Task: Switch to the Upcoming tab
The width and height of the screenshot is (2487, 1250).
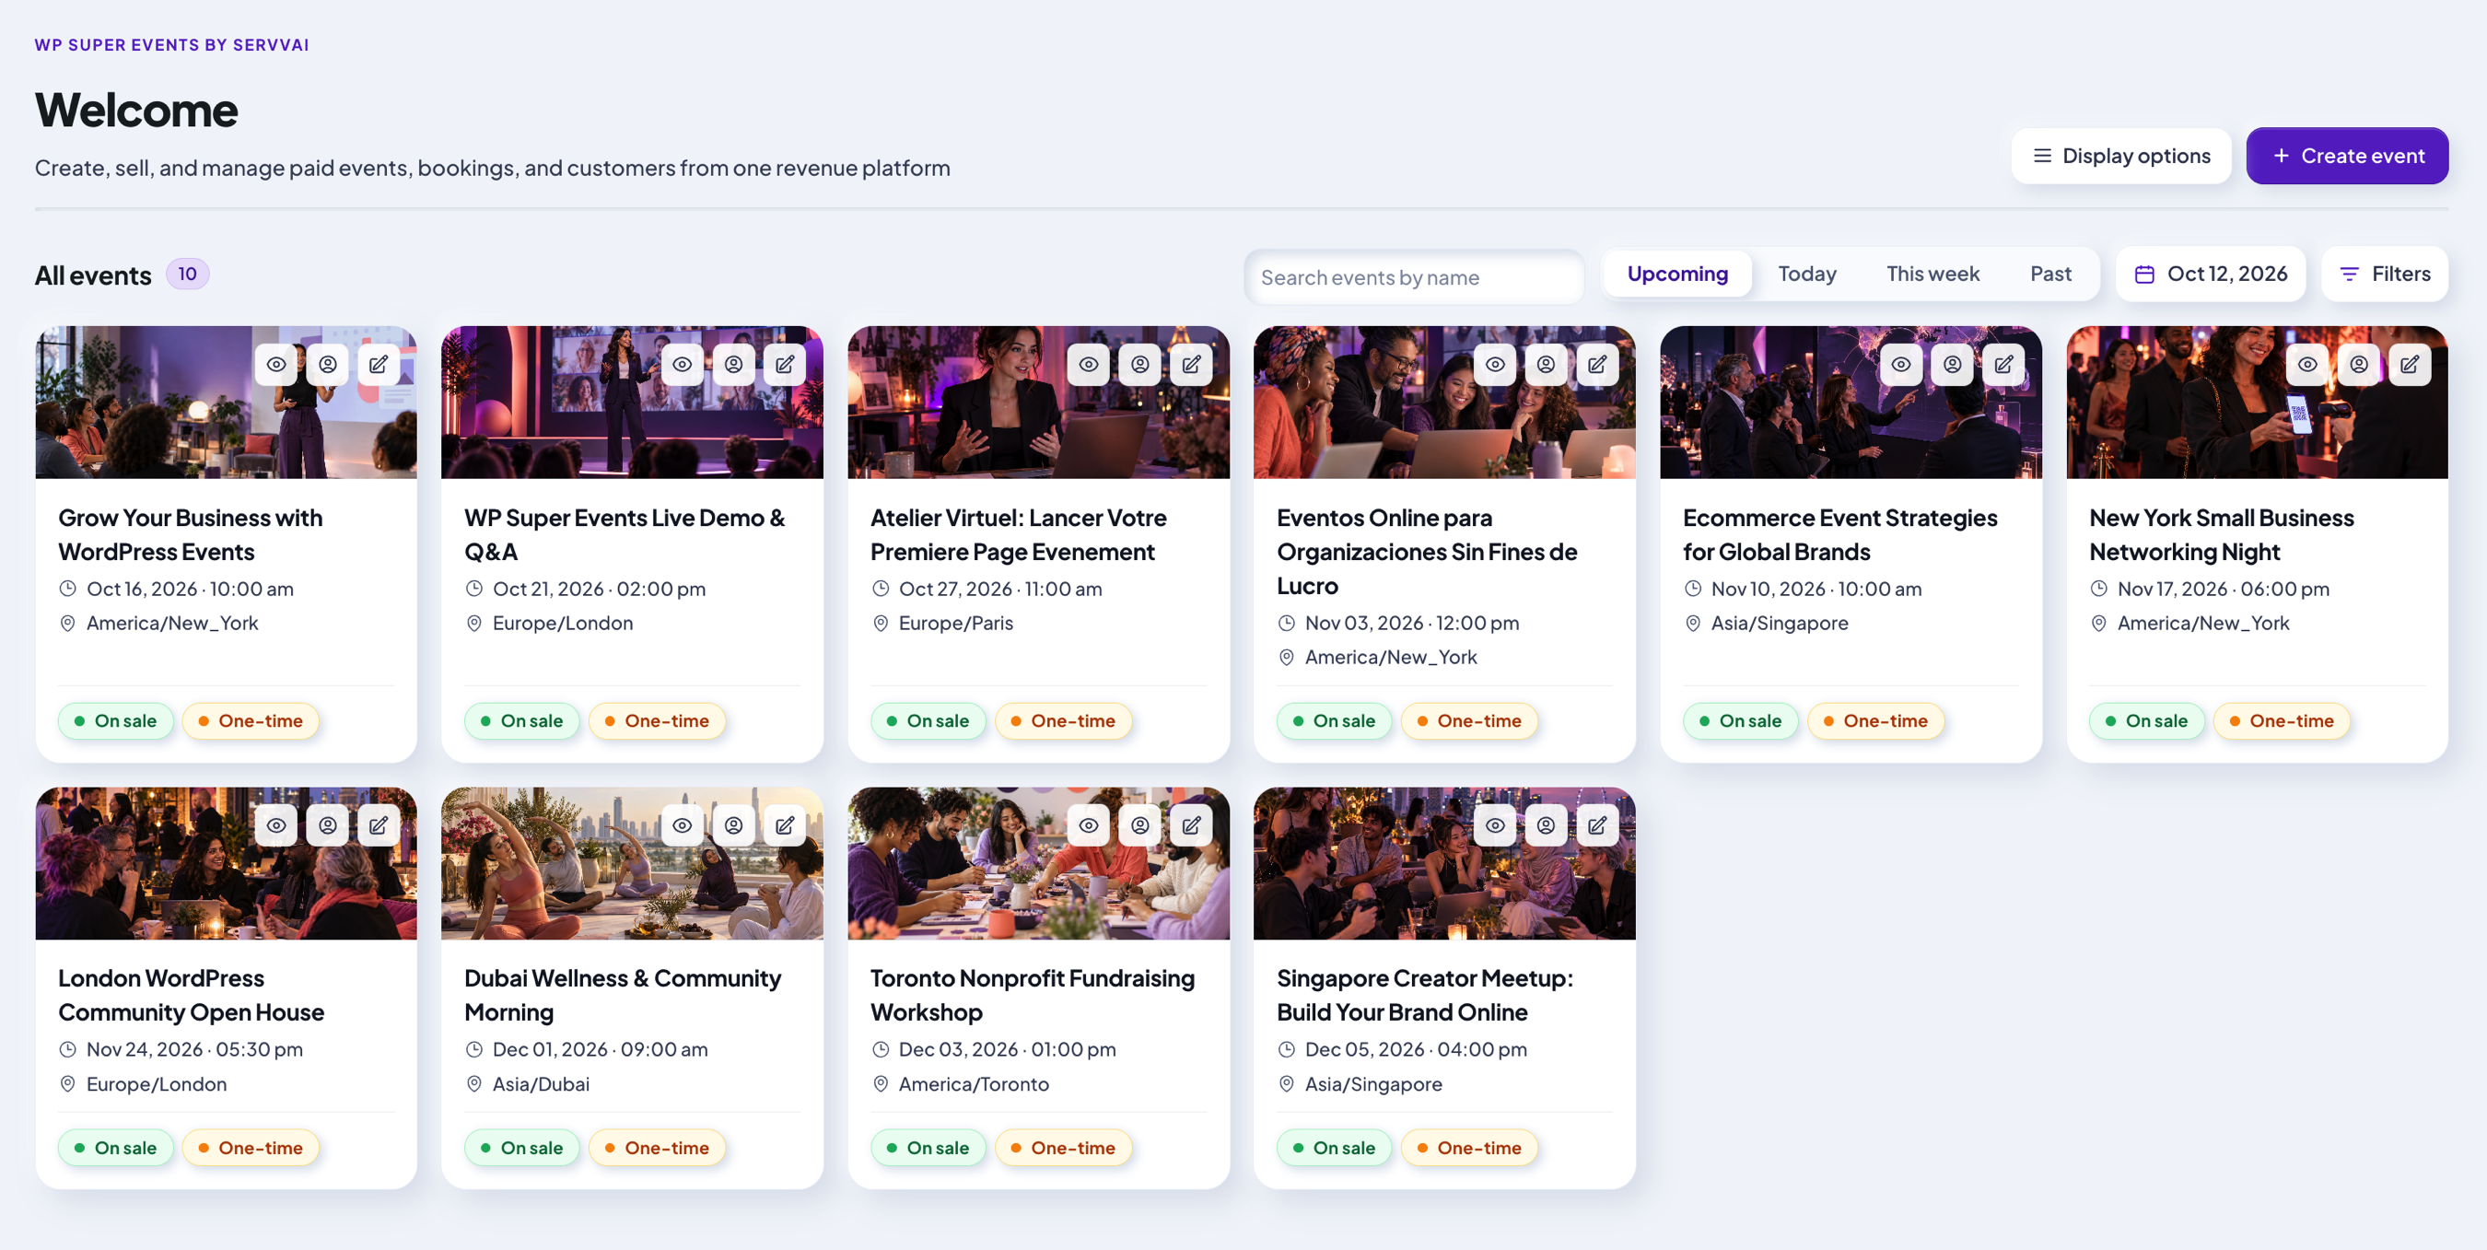Action: point(1678,275)
